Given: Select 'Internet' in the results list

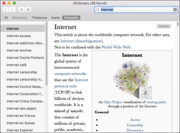Looking at the screenshot, I should (x=23, y=28).
